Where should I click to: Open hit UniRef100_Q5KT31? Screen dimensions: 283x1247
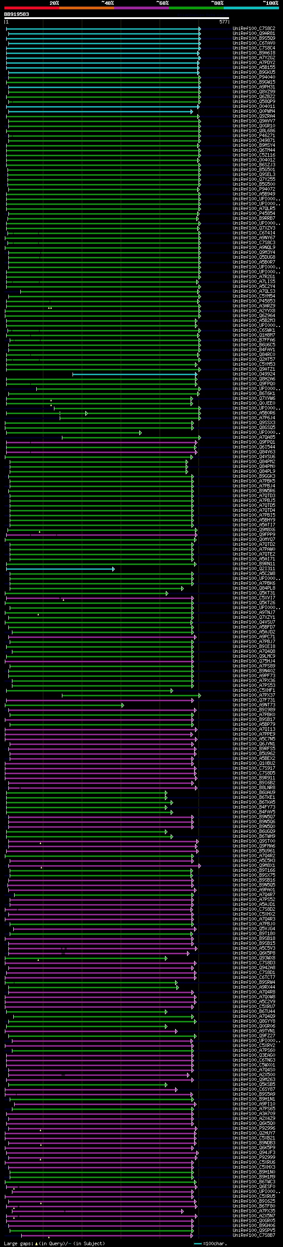[x=253, y=593]
